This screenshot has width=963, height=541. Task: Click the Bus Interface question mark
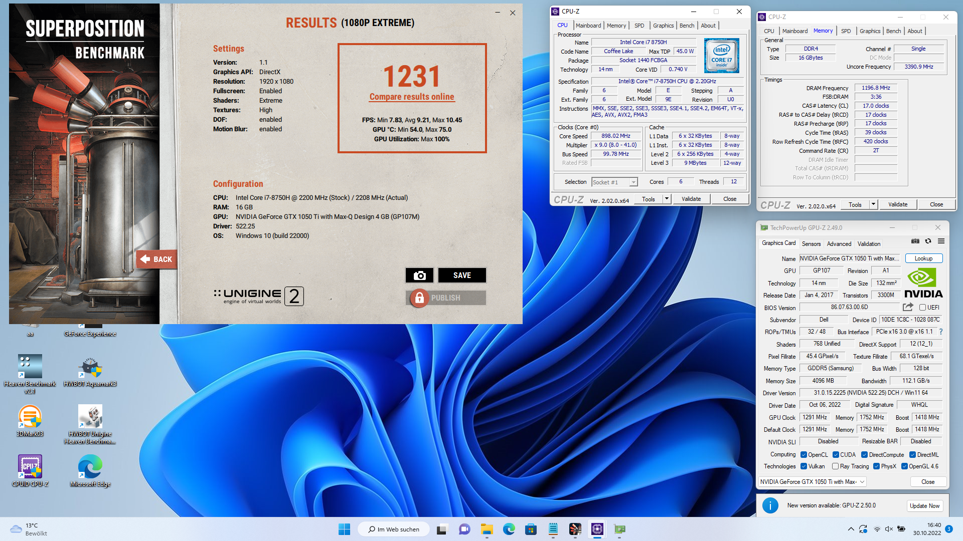pyautogui.click(x=941, y=332)
